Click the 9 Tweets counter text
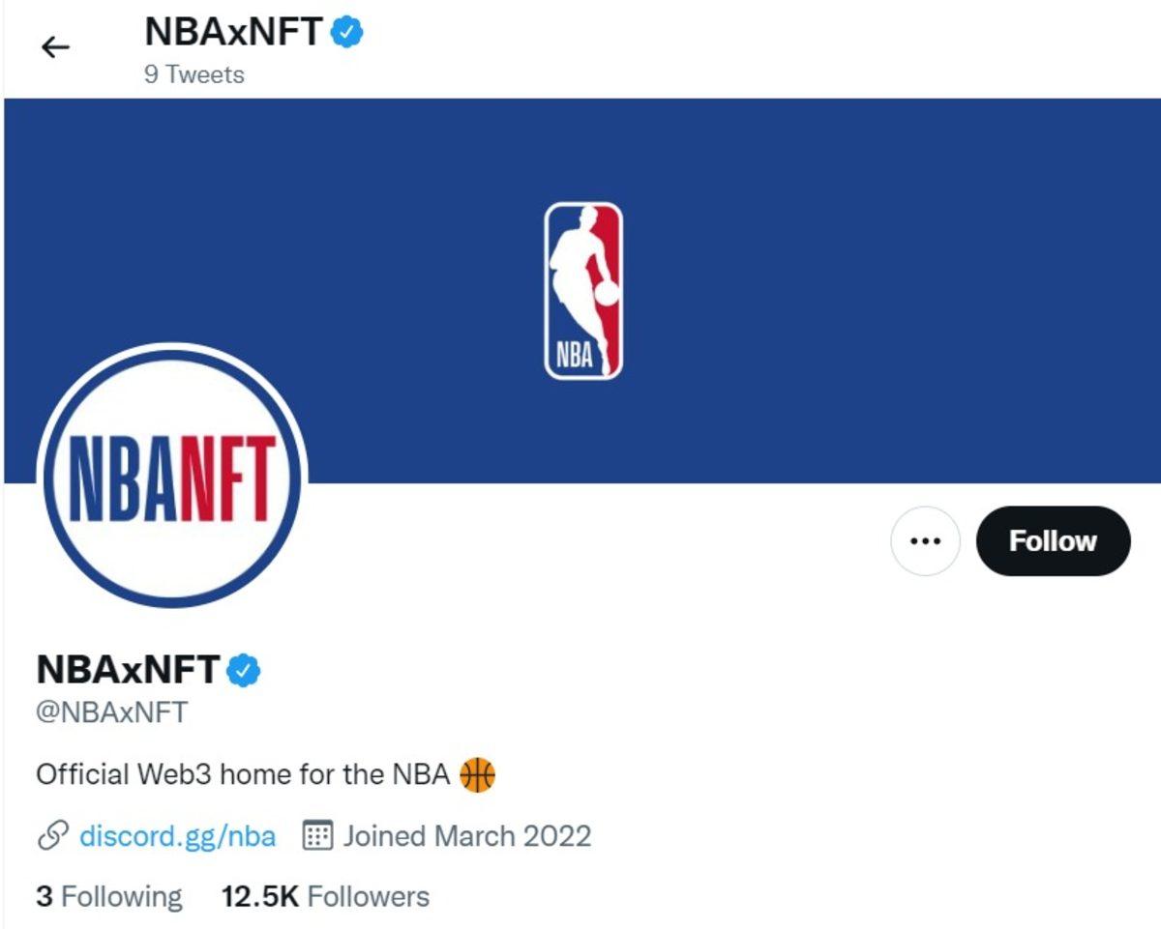Viewport: 1161px width, 929px height. (193, 73)
